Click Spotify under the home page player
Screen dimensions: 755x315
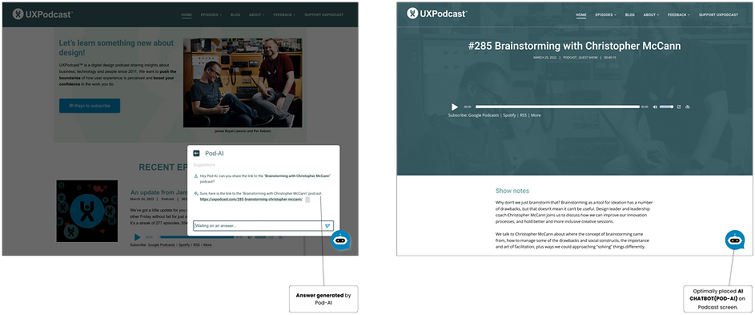tap(184, 245)
